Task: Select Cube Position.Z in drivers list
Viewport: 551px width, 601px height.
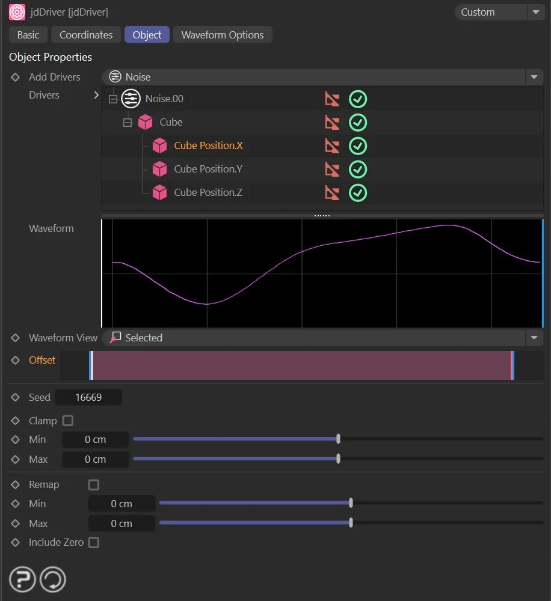Action: coord(208,193)
